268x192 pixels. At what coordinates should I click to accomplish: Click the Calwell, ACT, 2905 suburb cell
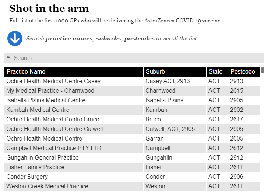point(174,129)
